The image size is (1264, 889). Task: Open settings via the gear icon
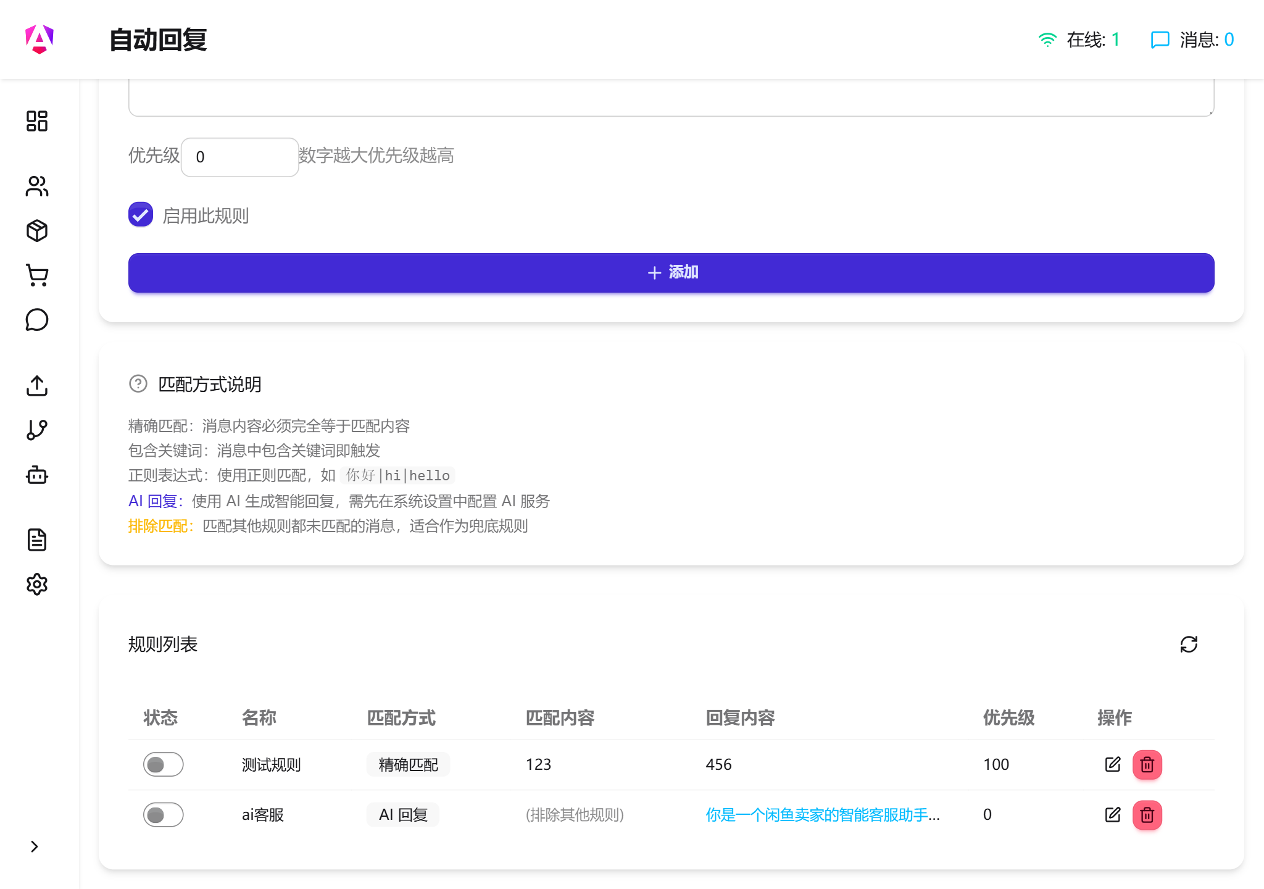(x=37, y=584)
